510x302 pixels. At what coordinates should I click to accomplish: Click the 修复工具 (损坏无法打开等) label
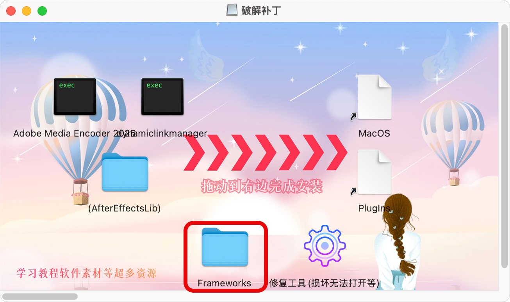[x=325, y=283]
